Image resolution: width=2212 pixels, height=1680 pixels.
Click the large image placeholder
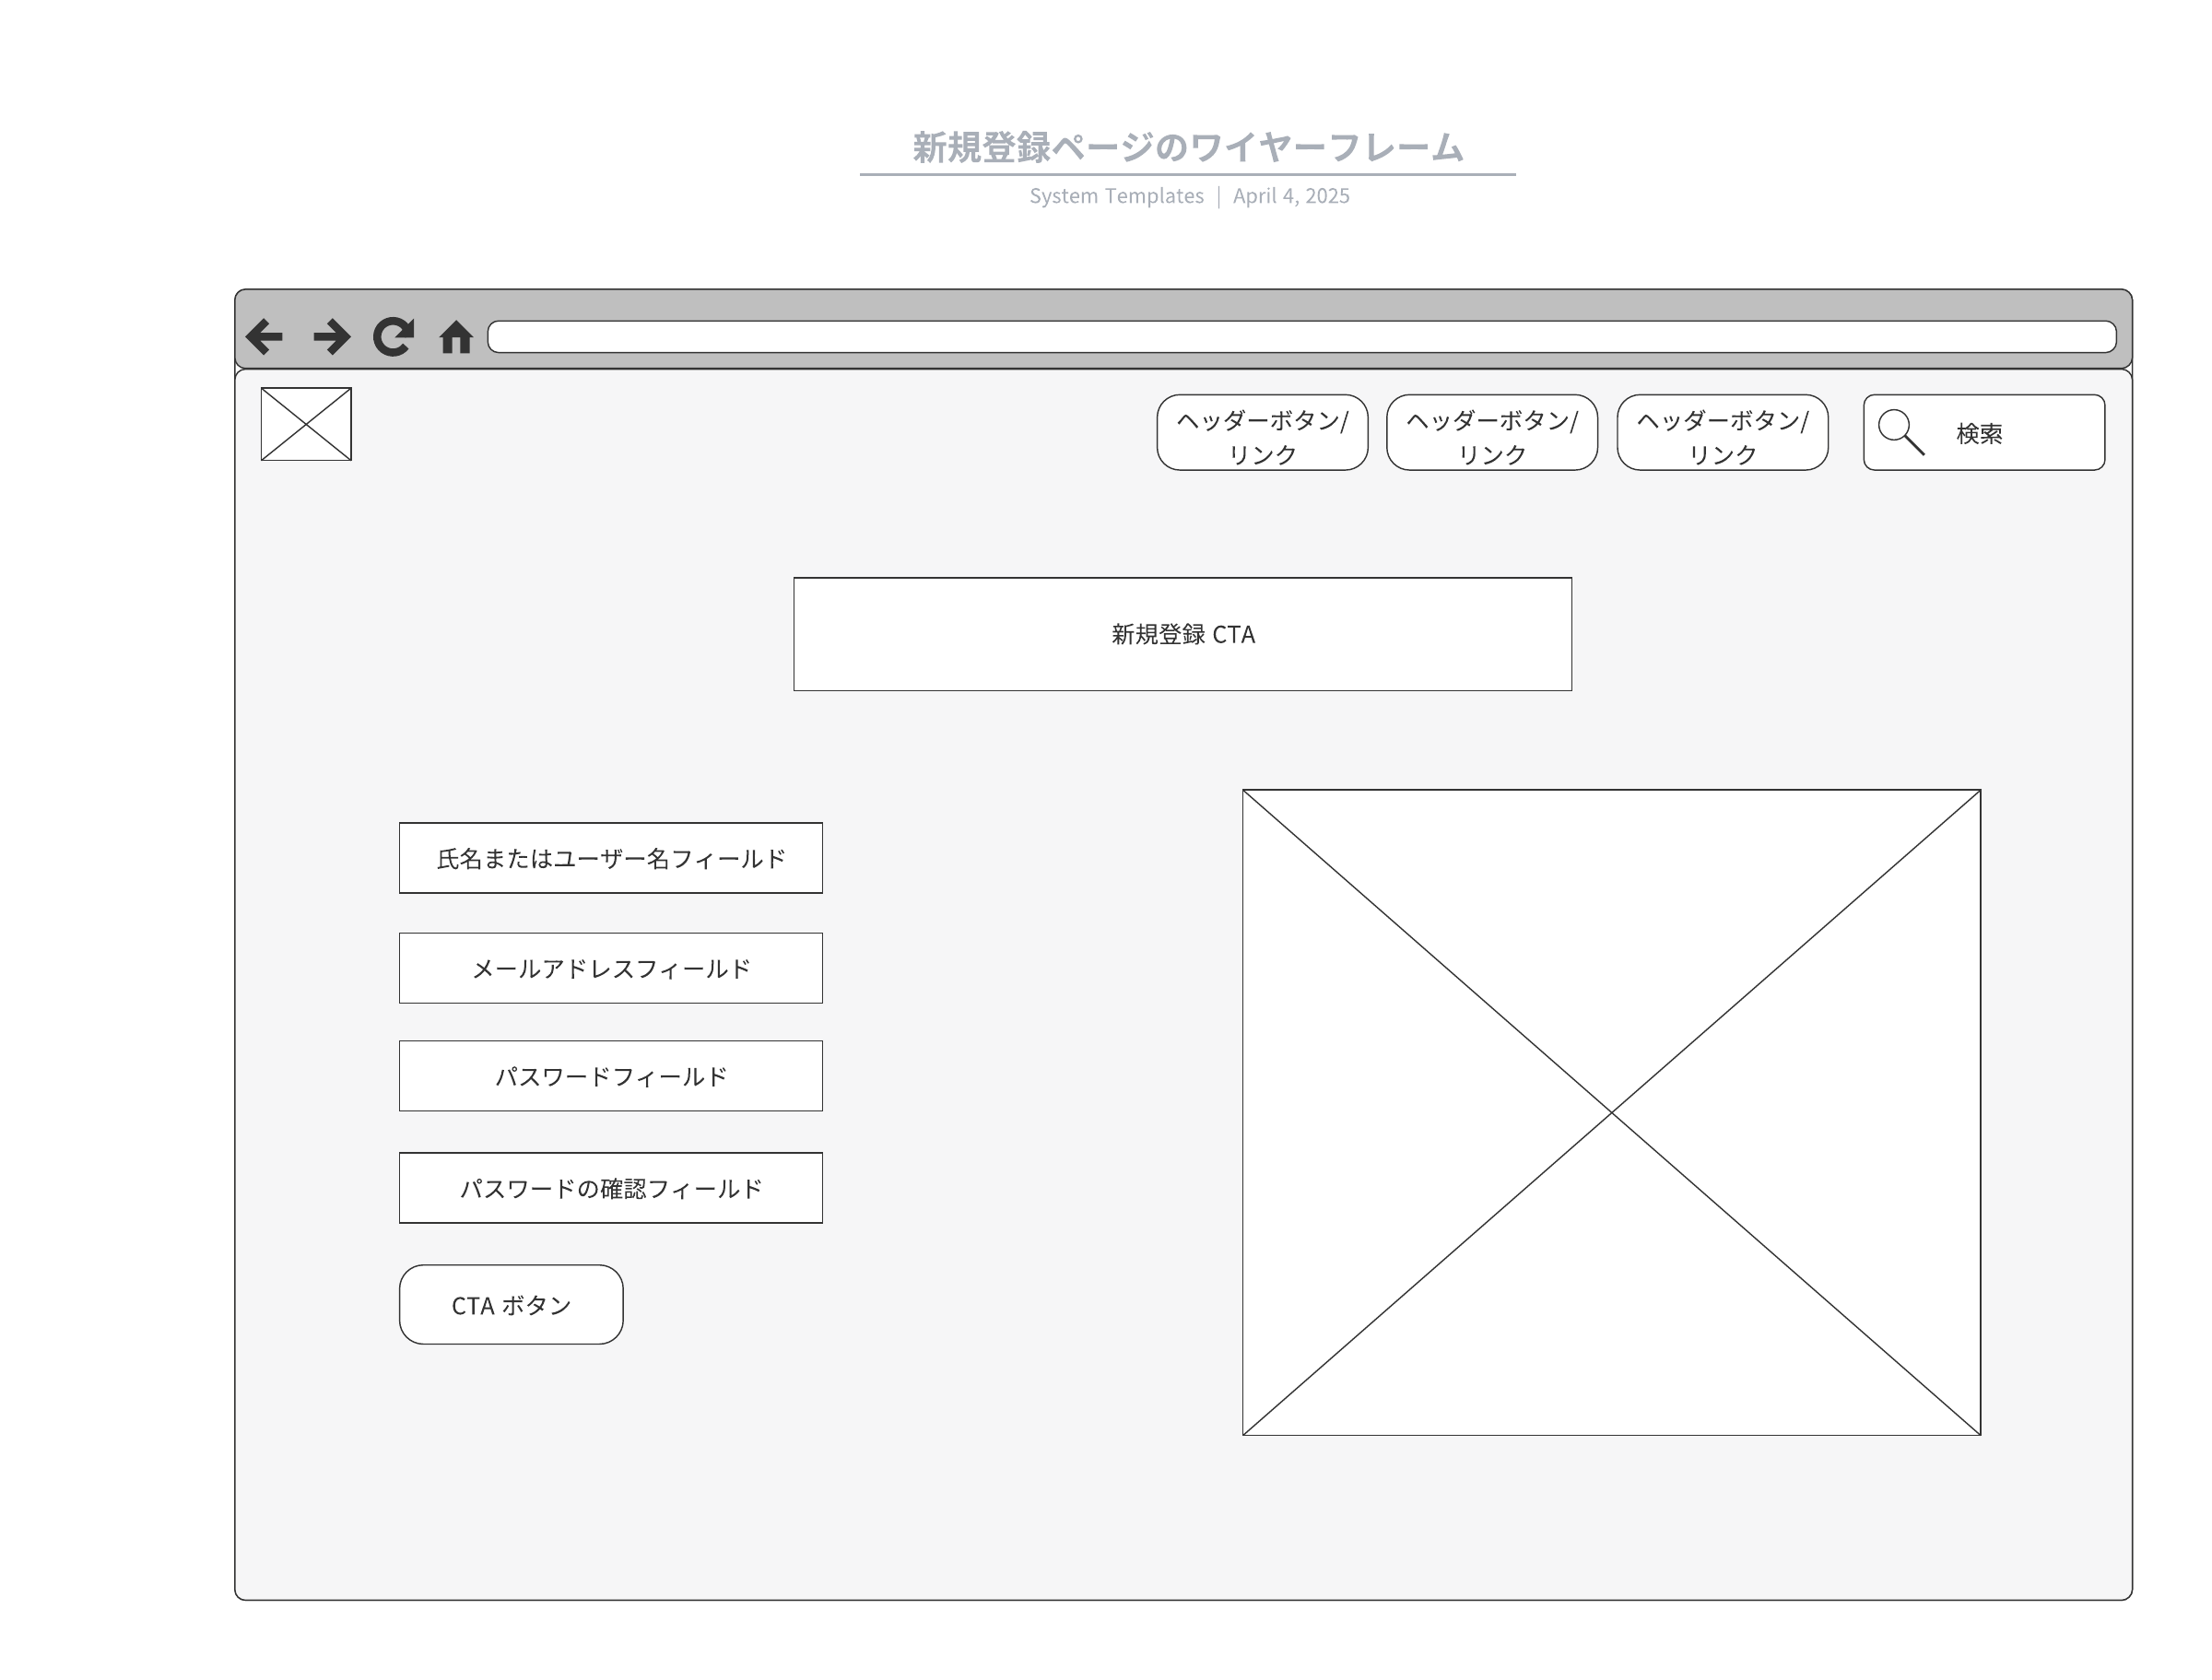(1611, 1112)
